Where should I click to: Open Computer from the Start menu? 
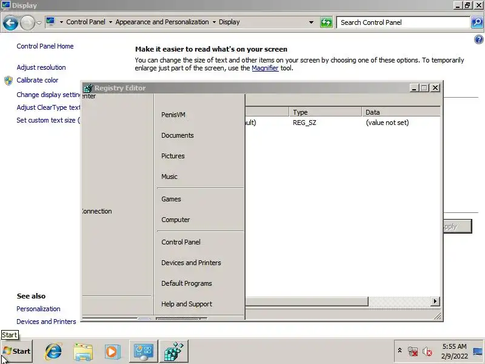pyautogui.click(x=176, y=220)
